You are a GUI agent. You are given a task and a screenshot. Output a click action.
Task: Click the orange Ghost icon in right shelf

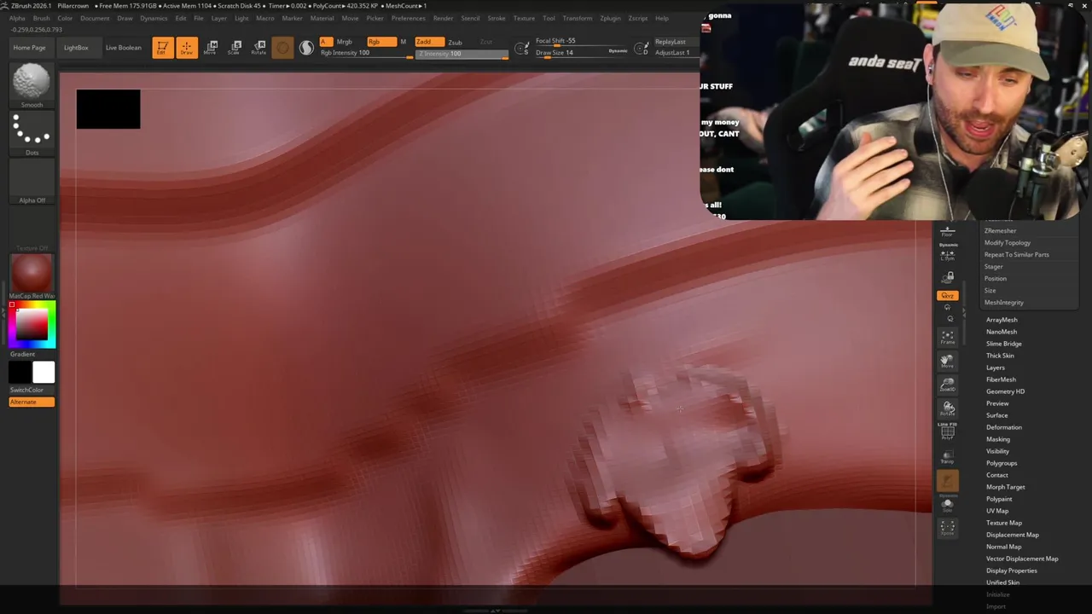[948, 482]
